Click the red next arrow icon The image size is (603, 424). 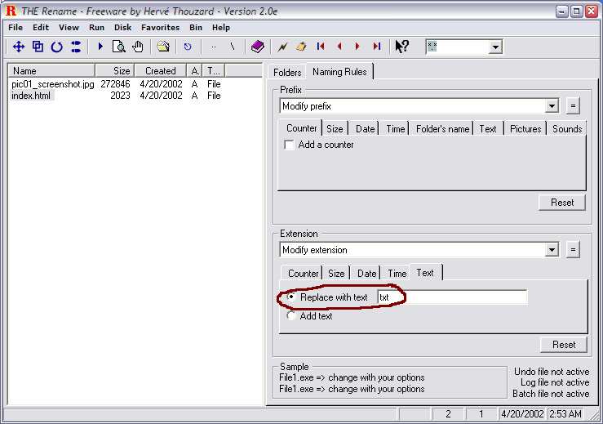click(357, 47)
